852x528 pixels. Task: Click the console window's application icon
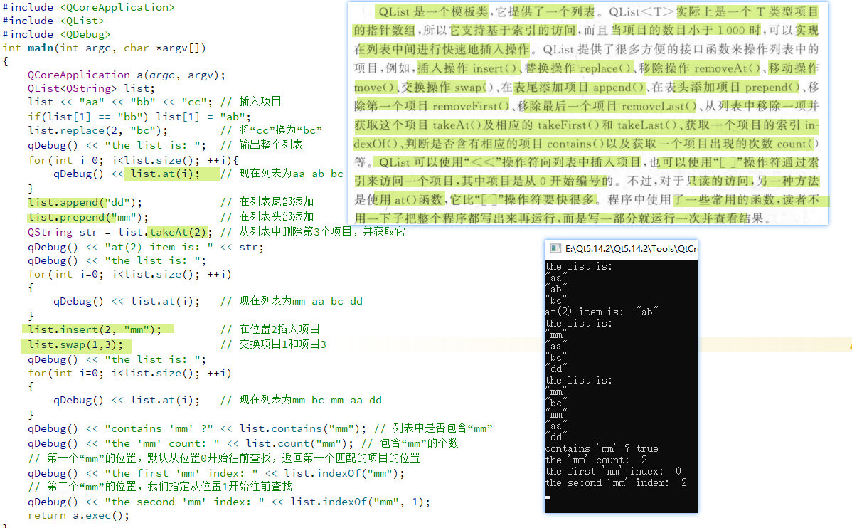click(555, 248)
